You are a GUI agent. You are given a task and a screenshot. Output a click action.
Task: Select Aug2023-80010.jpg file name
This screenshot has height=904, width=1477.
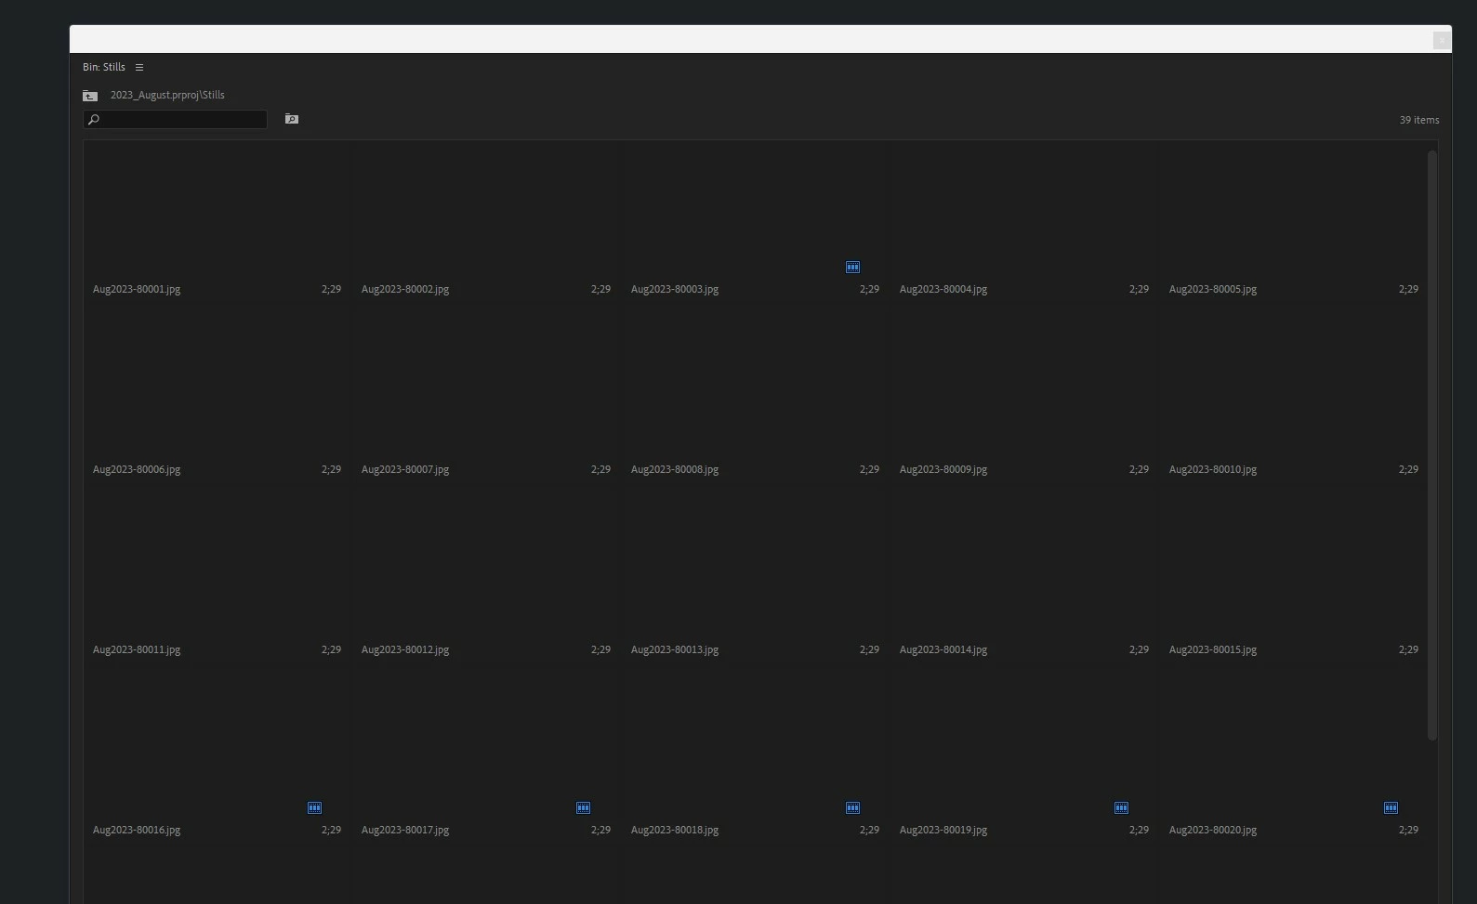coord(1213,470)
